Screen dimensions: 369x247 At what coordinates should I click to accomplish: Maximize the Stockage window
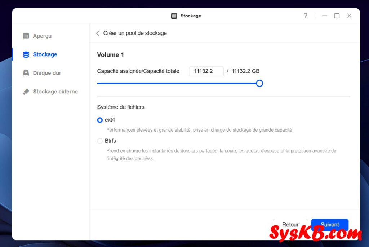pyautogui.click(x=337, y=16)
